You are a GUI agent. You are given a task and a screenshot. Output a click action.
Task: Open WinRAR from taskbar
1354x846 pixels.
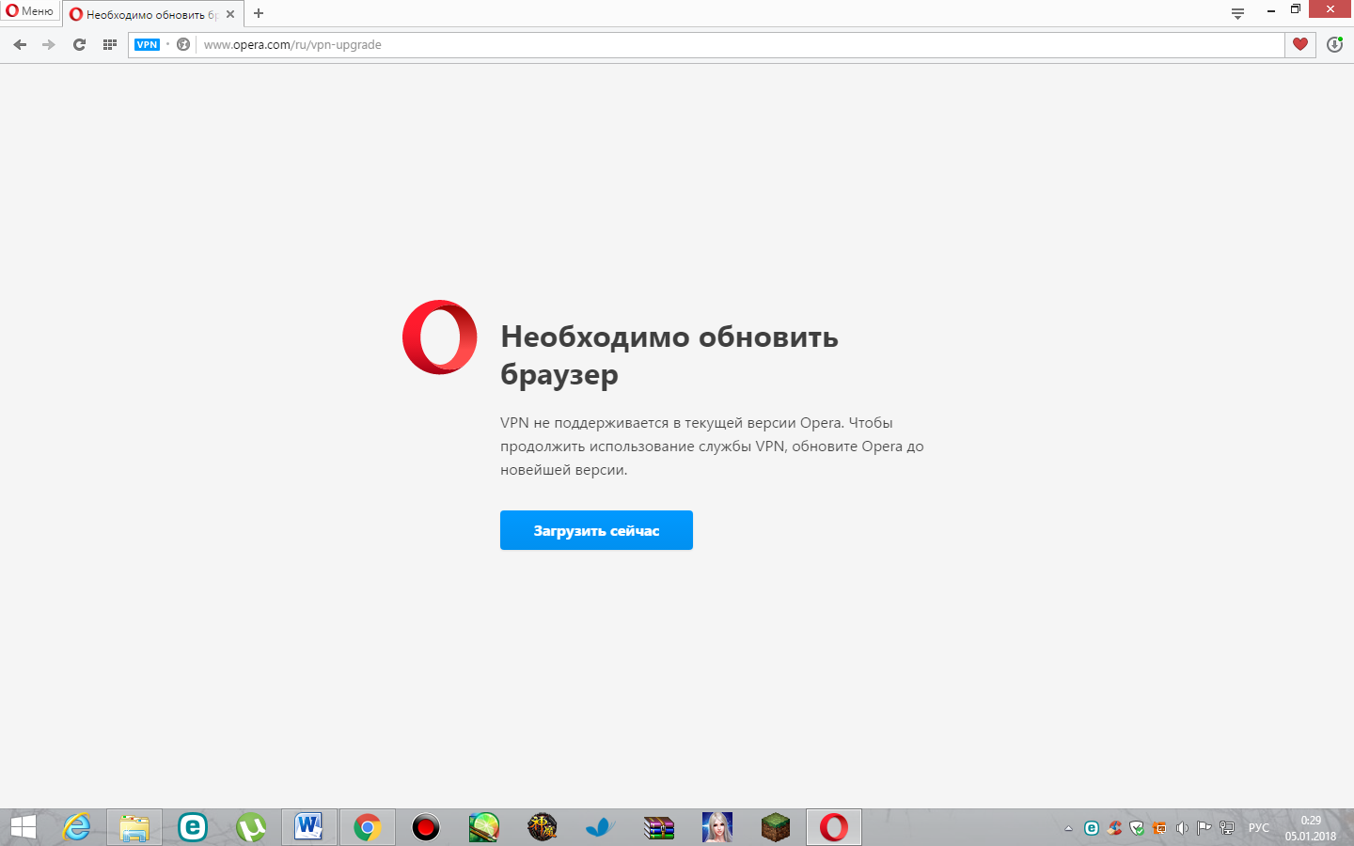click(x=659, y=827)
